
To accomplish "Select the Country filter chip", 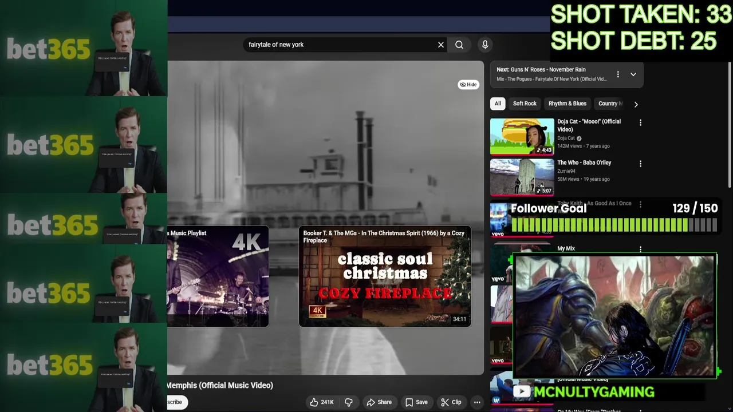I will click(x=610, y=104).
